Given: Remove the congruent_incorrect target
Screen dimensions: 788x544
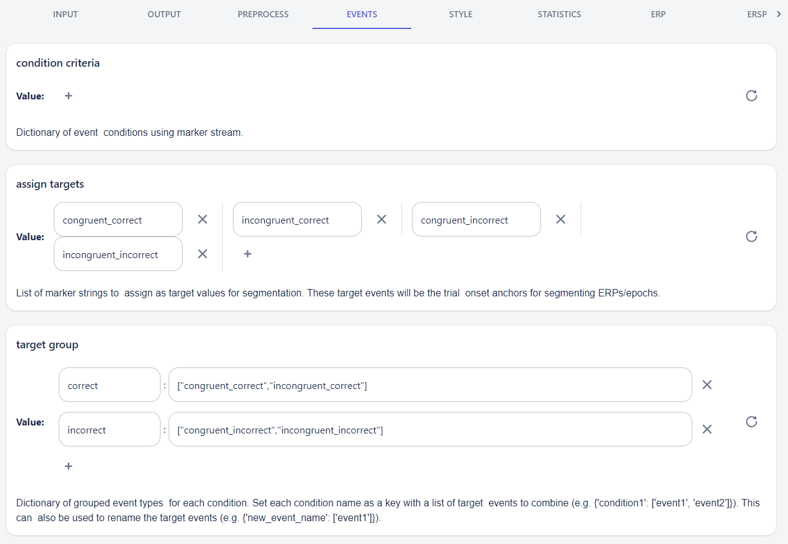Looking at the screenshot, I should click(561, 219).
